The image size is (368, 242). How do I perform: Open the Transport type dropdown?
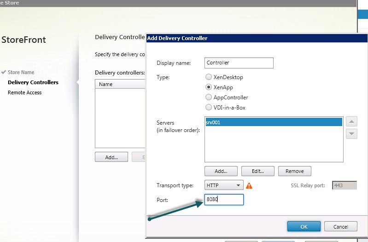(x=224, y=185)
